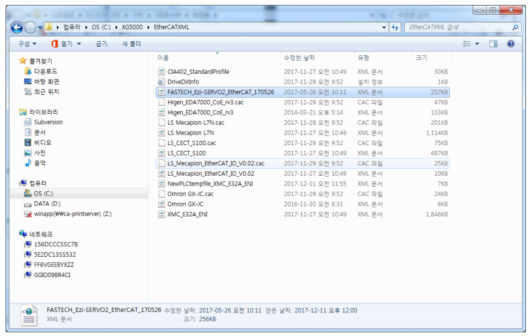Click the 열기 open button
This screenshot has height=336, width=529.
click(x=62, y=44)
